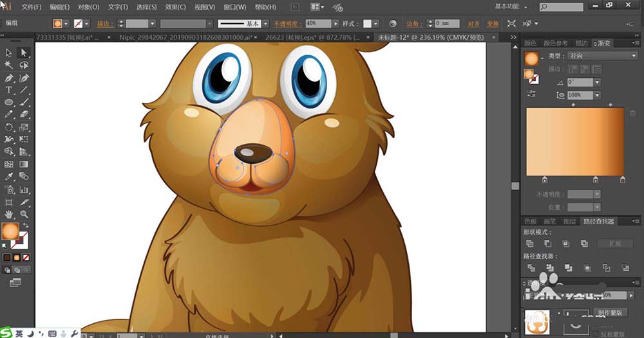Set paint to None in toolbox
Screen dimensions: 644x338
pyautogui.click(x=26, y=258)
